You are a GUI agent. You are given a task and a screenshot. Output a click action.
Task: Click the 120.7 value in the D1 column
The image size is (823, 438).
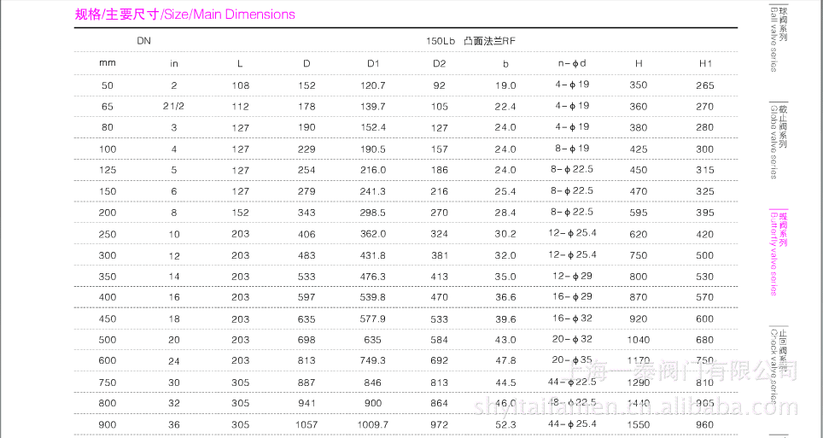click(373, 85)
